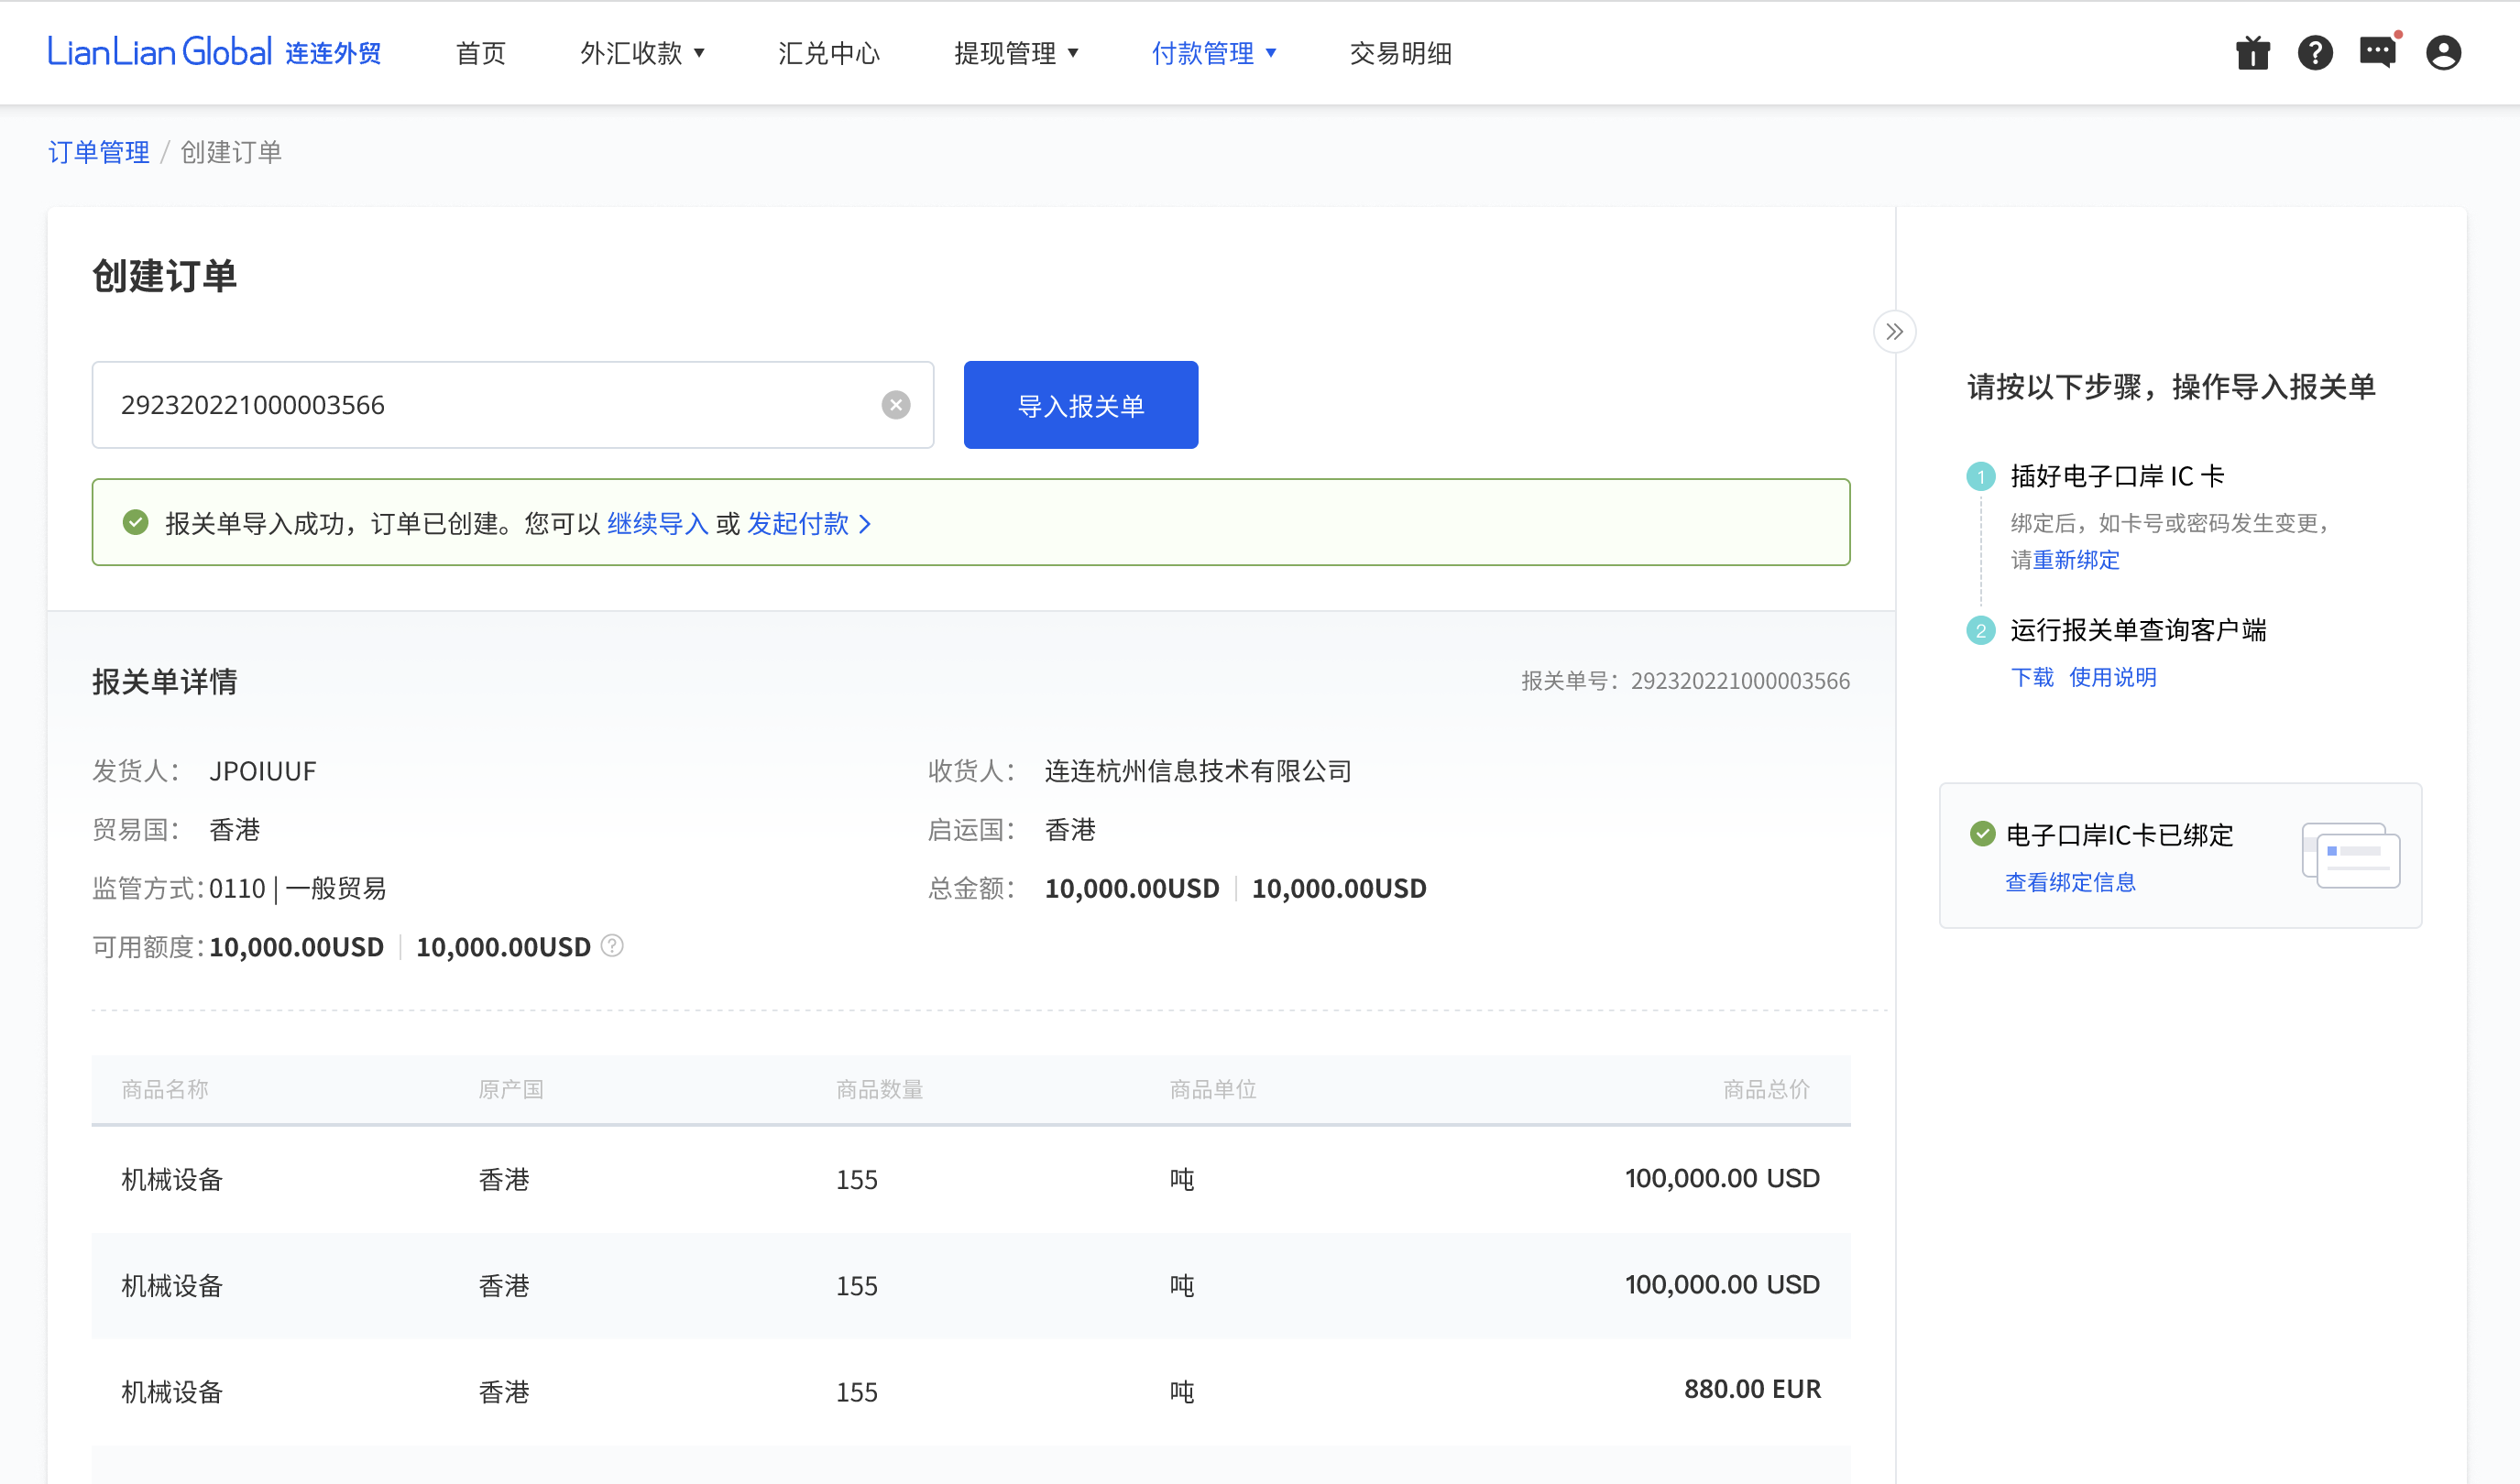Click the 报关单号 value in details header

[1739, 681]
